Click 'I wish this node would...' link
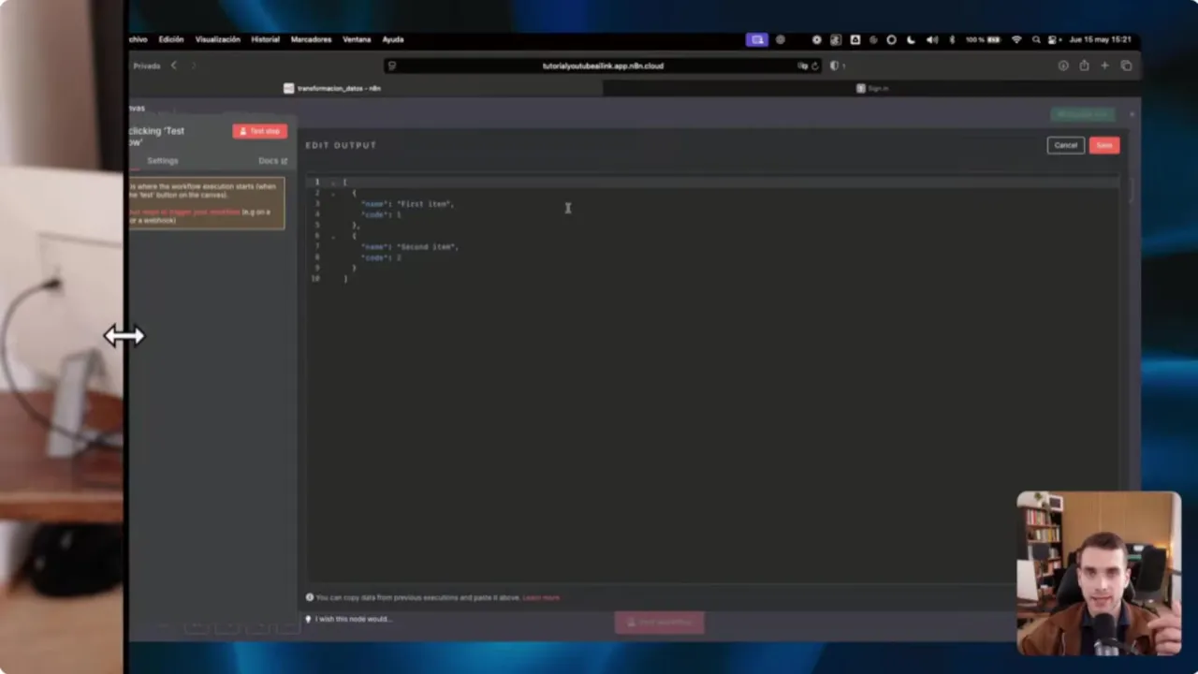The width and height of the screenshot is (1198, 674). (x=353, y=619)
